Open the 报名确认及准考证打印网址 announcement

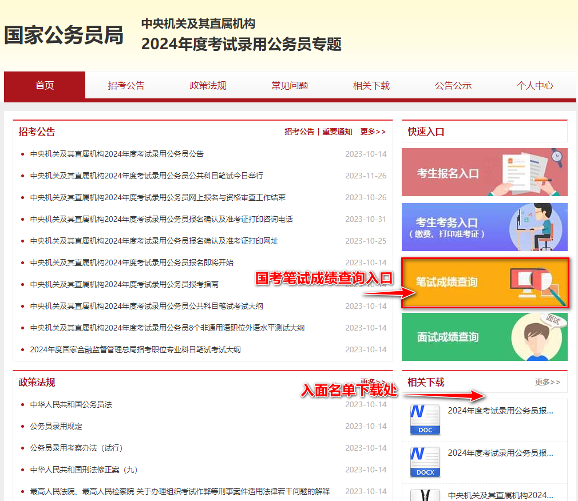click(x=154, y=241)
